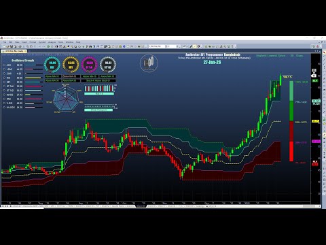Click the first green circular navigation icon
The width and height of the screenshot is (326, 245).
coord(48,46)
